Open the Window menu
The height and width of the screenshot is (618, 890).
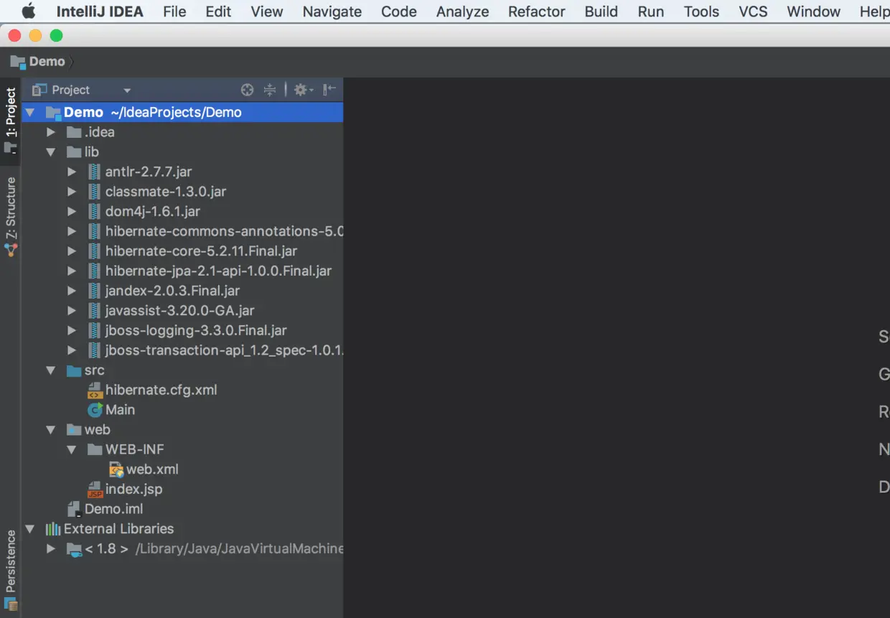coord(813,11)
